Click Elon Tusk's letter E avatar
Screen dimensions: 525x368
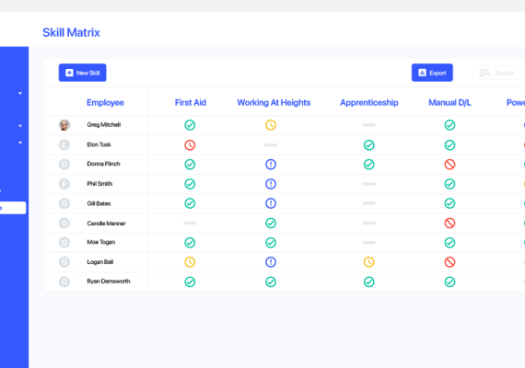[64, 144]
